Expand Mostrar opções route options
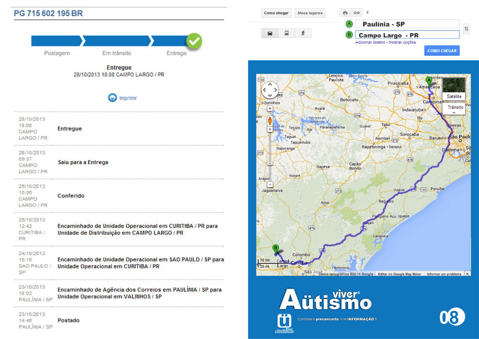479x339 pixels. [x=402, y=43]
